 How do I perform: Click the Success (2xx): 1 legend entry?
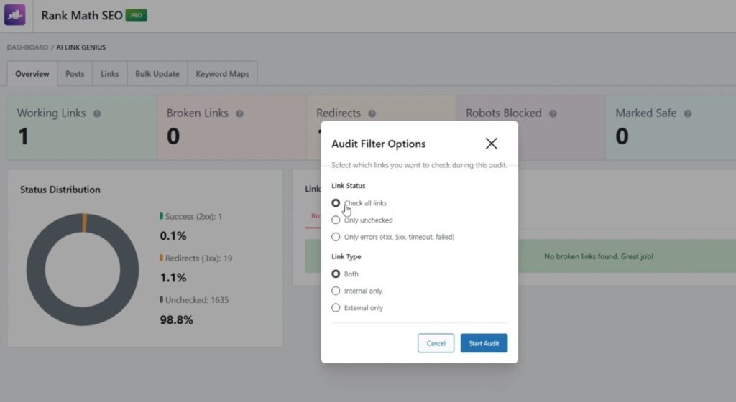(x=190, y=217)
